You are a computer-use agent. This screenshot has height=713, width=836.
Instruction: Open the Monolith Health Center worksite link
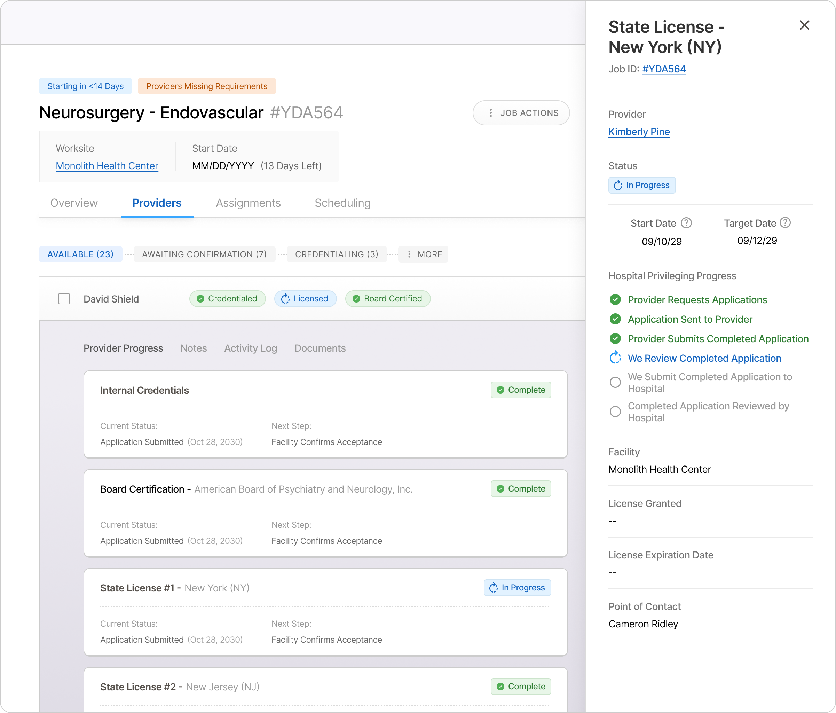[107, 166]
